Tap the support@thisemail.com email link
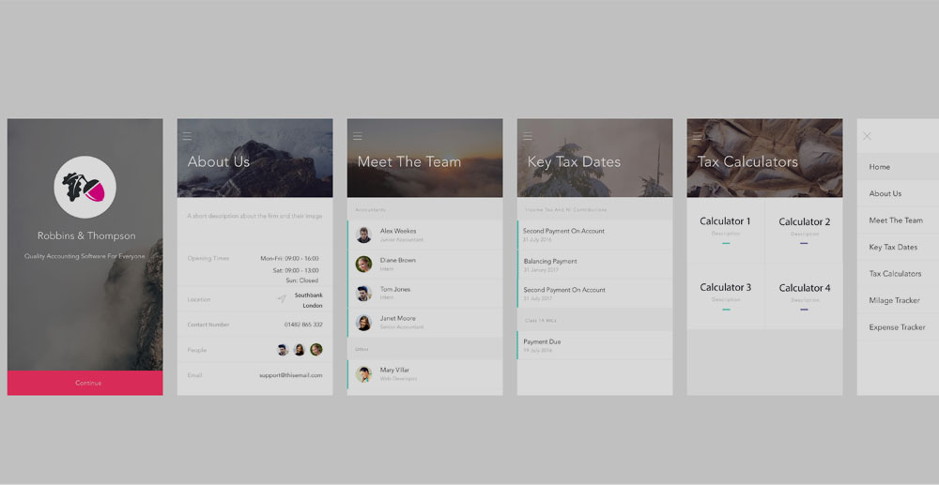The height and width of the screenshot is (485, 939). [290, 375]
